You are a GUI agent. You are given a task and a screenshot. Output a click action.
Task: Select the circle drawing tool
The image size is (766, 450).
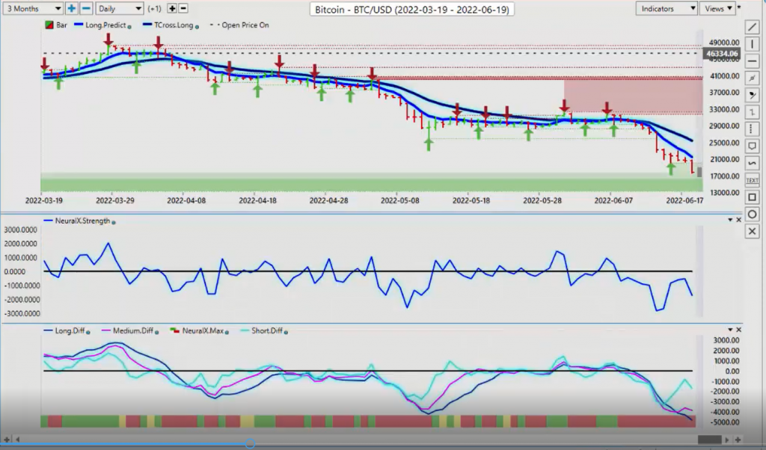(753, 215)
